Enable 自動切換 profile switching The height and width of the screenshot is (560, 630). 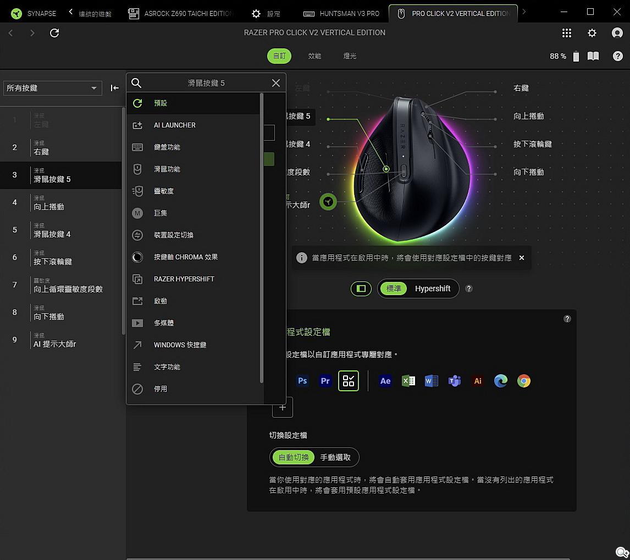(294, 457)
